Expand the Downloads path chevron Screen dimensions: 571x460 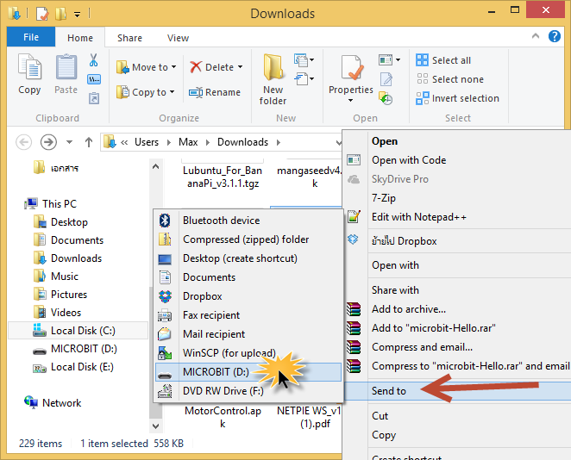279,142
